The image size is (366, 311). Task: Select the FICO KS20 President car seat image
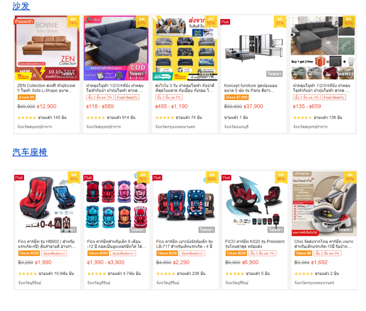click(255, 204)
